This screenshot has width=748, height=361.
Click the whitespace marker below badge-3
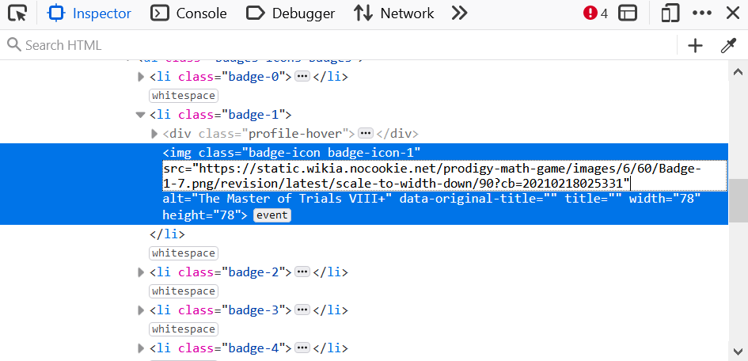184,329
